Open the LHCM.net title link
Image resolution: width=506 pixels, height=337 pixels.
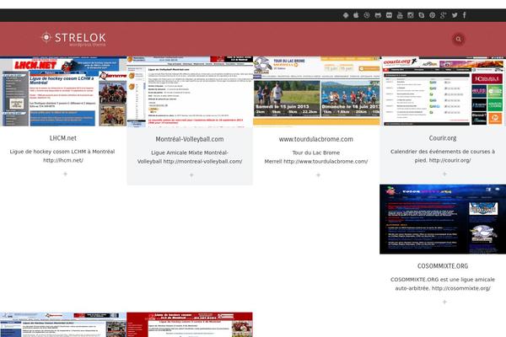(63, 138)
